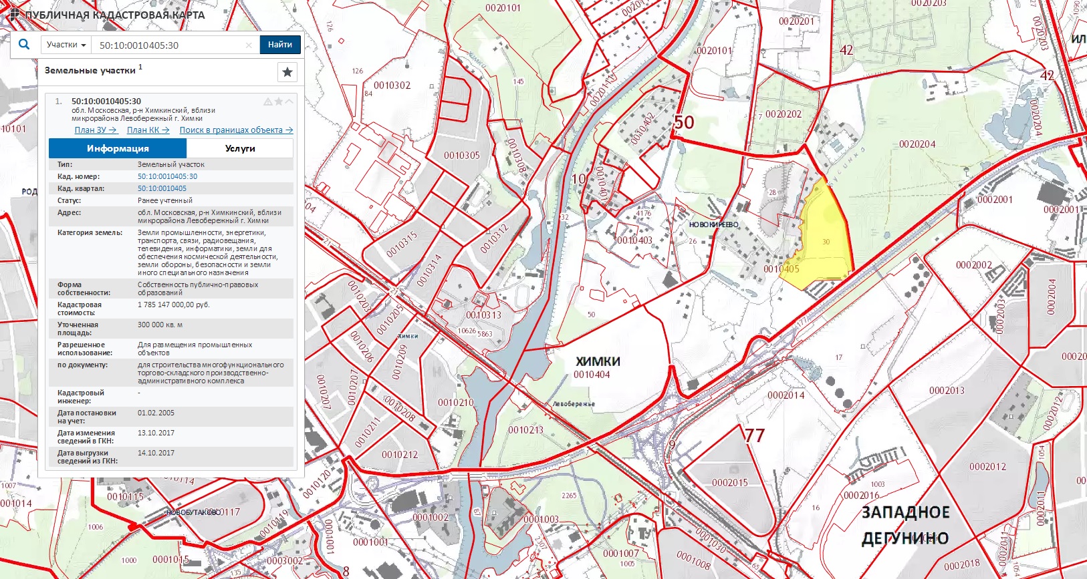Collapse the parcel result card
Screen dimensions: 1087x579
[289, 102]
